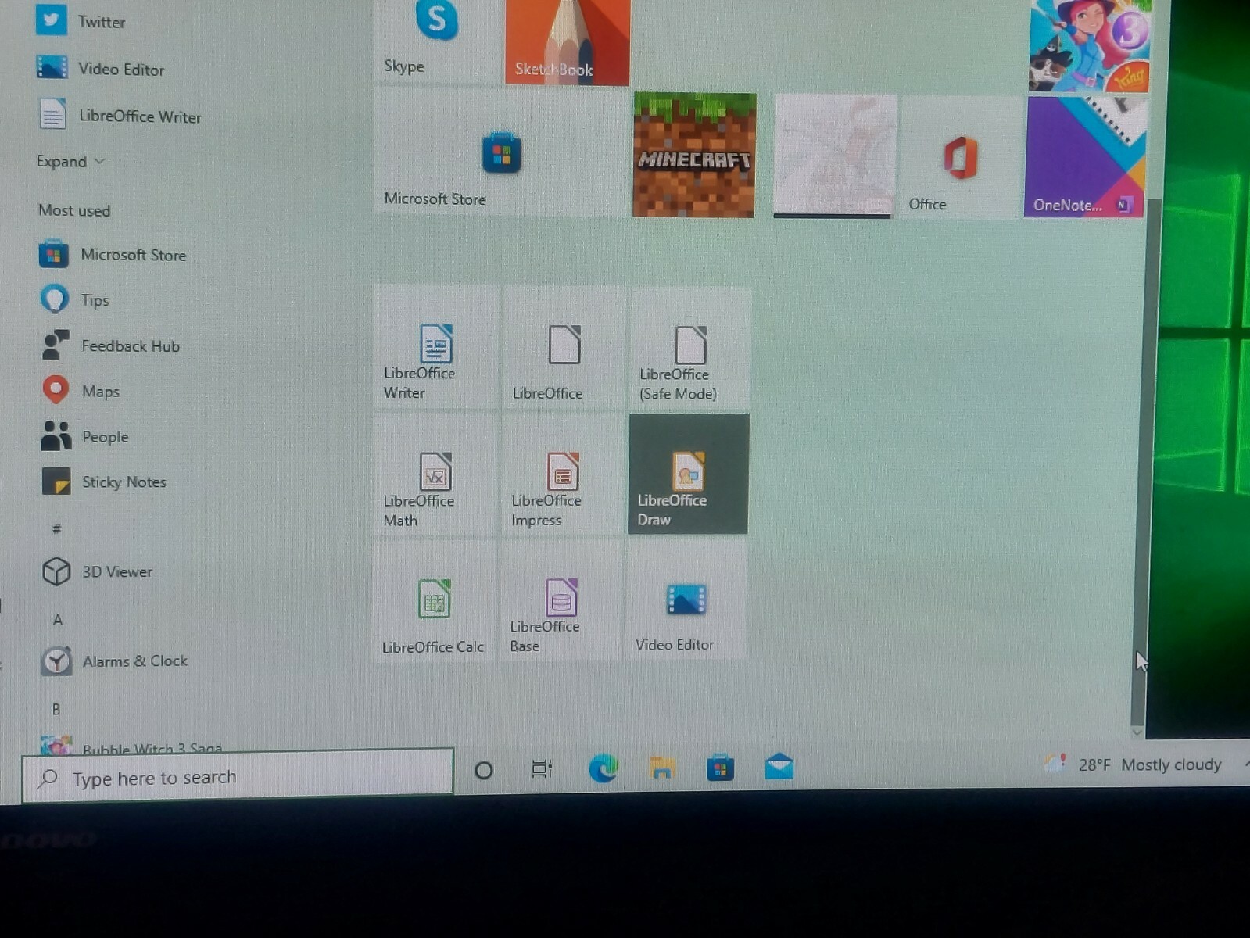Open the Office tile
The image size is (1250, 938).
coord(961,156)
